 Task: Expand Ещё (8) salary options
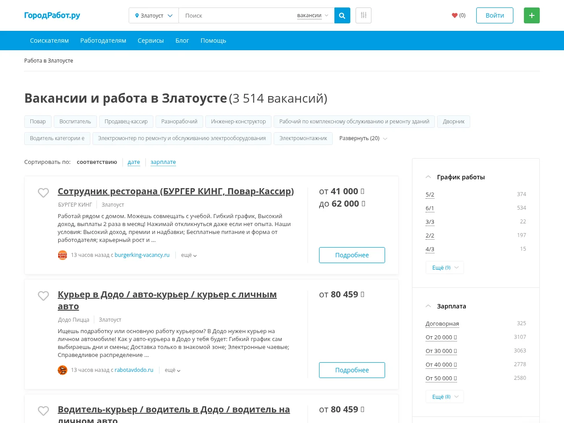click(x=445, y=397)
